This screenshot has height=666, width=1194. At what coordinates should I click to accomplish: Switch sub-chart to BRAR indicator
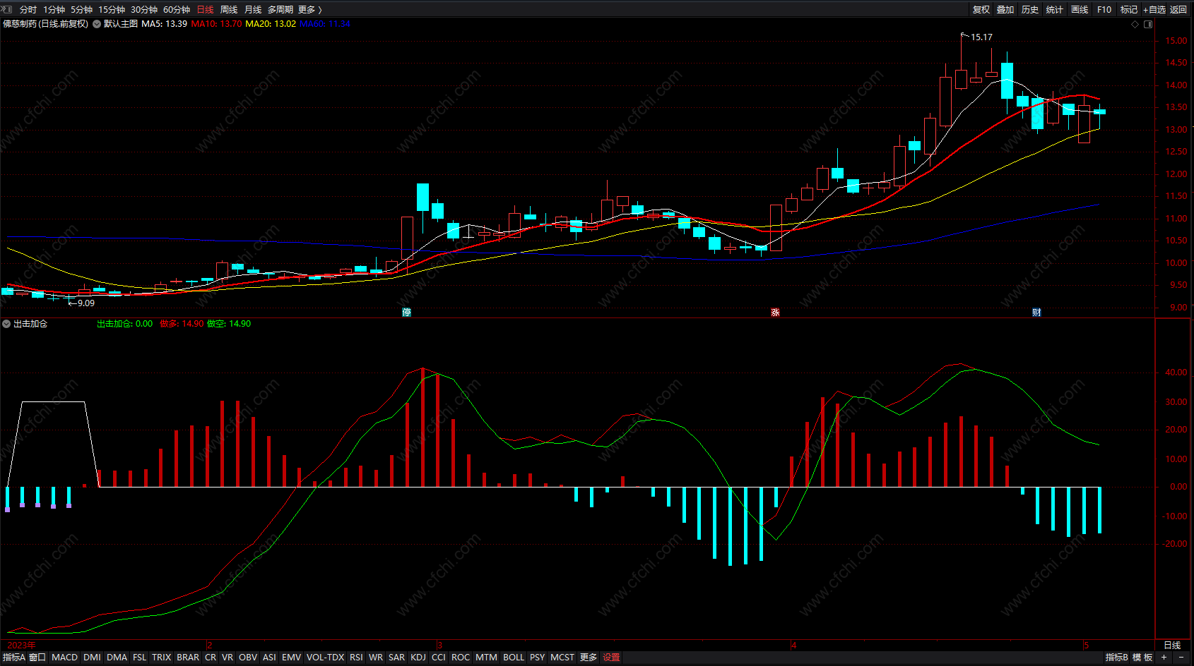click(188, 658)
